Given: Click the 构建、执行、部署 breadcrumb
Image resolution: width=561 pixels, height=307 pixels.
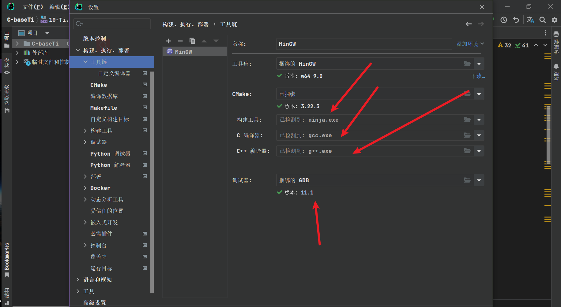Looking at the screenshot, I should tap(186, 24).
